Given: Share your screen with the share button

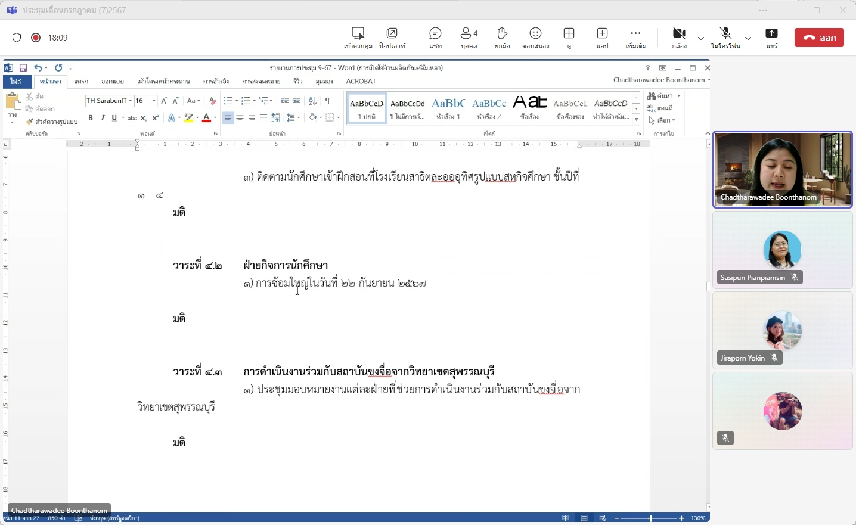Looking at the screenshot, I should [772, 38].
